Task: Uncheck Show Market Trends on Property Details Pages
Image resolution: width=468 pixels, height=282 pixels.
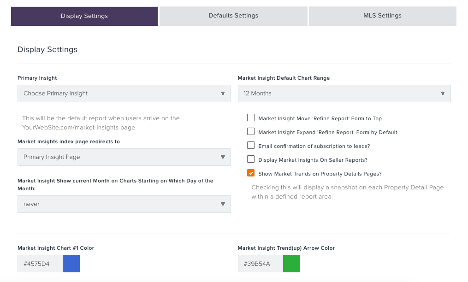Action: pos(251,173)
